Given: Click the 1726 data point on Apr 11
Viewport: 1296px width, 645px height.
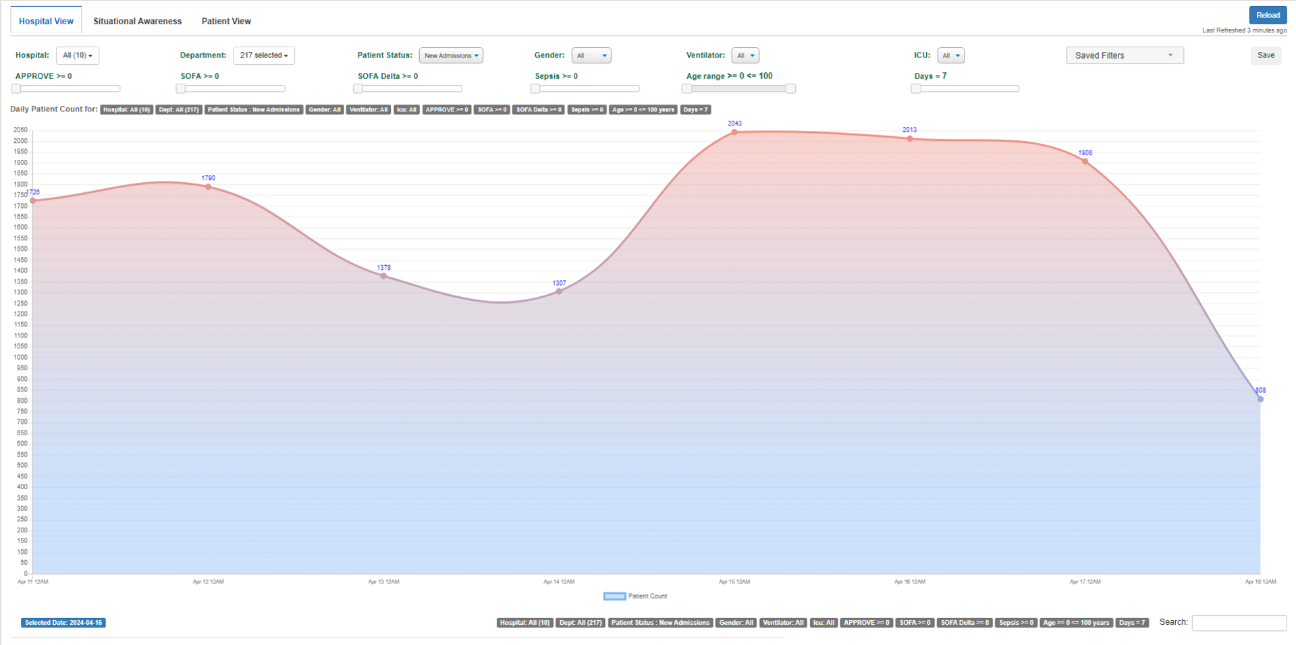Looking at the screenshot, I should 33,200.
